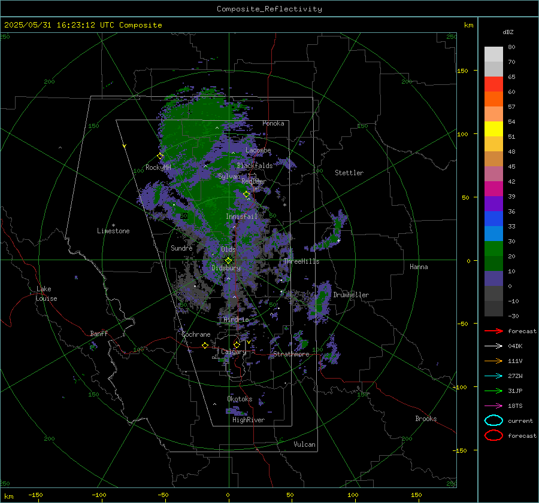Click the red forecast arrow in legend
Screen dimensions: 539x503
pyautogui.click(x=493, y=331)
